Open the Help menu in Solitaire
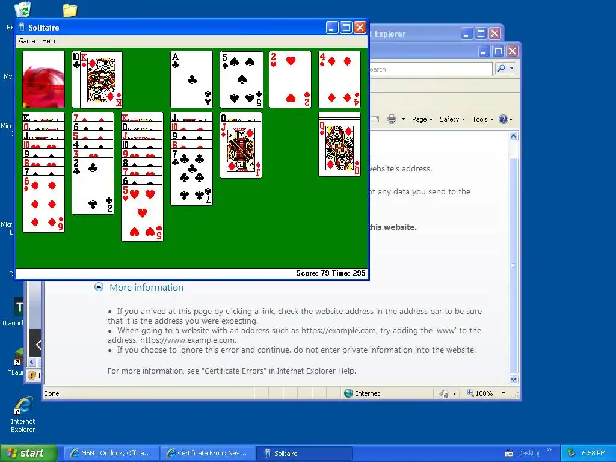The width and height of the screenshot is (616, 462). click(x=48, y=41)
